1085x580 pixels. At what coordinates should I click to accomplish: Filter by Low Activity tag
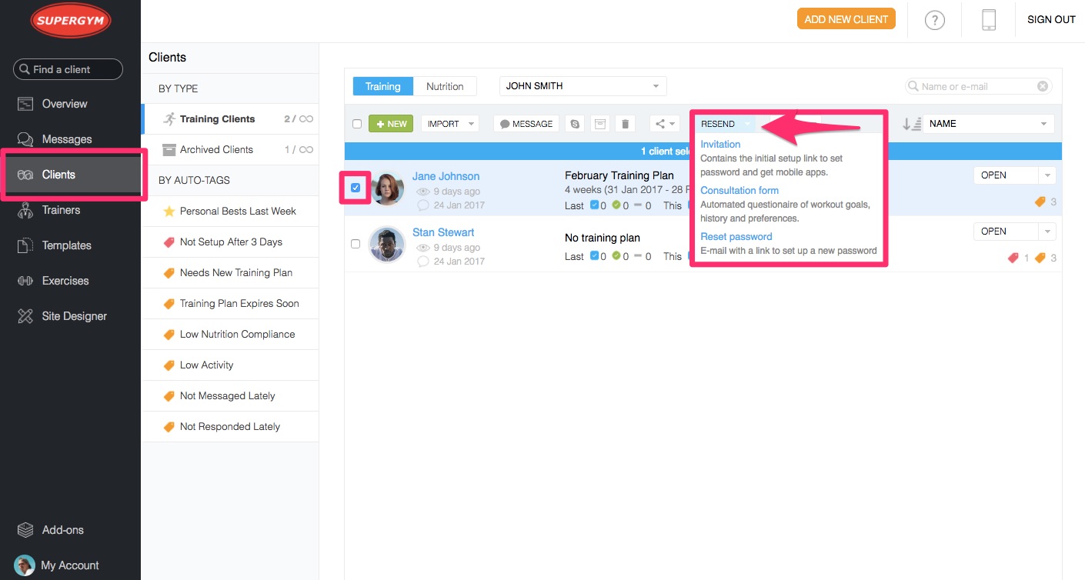230,365
